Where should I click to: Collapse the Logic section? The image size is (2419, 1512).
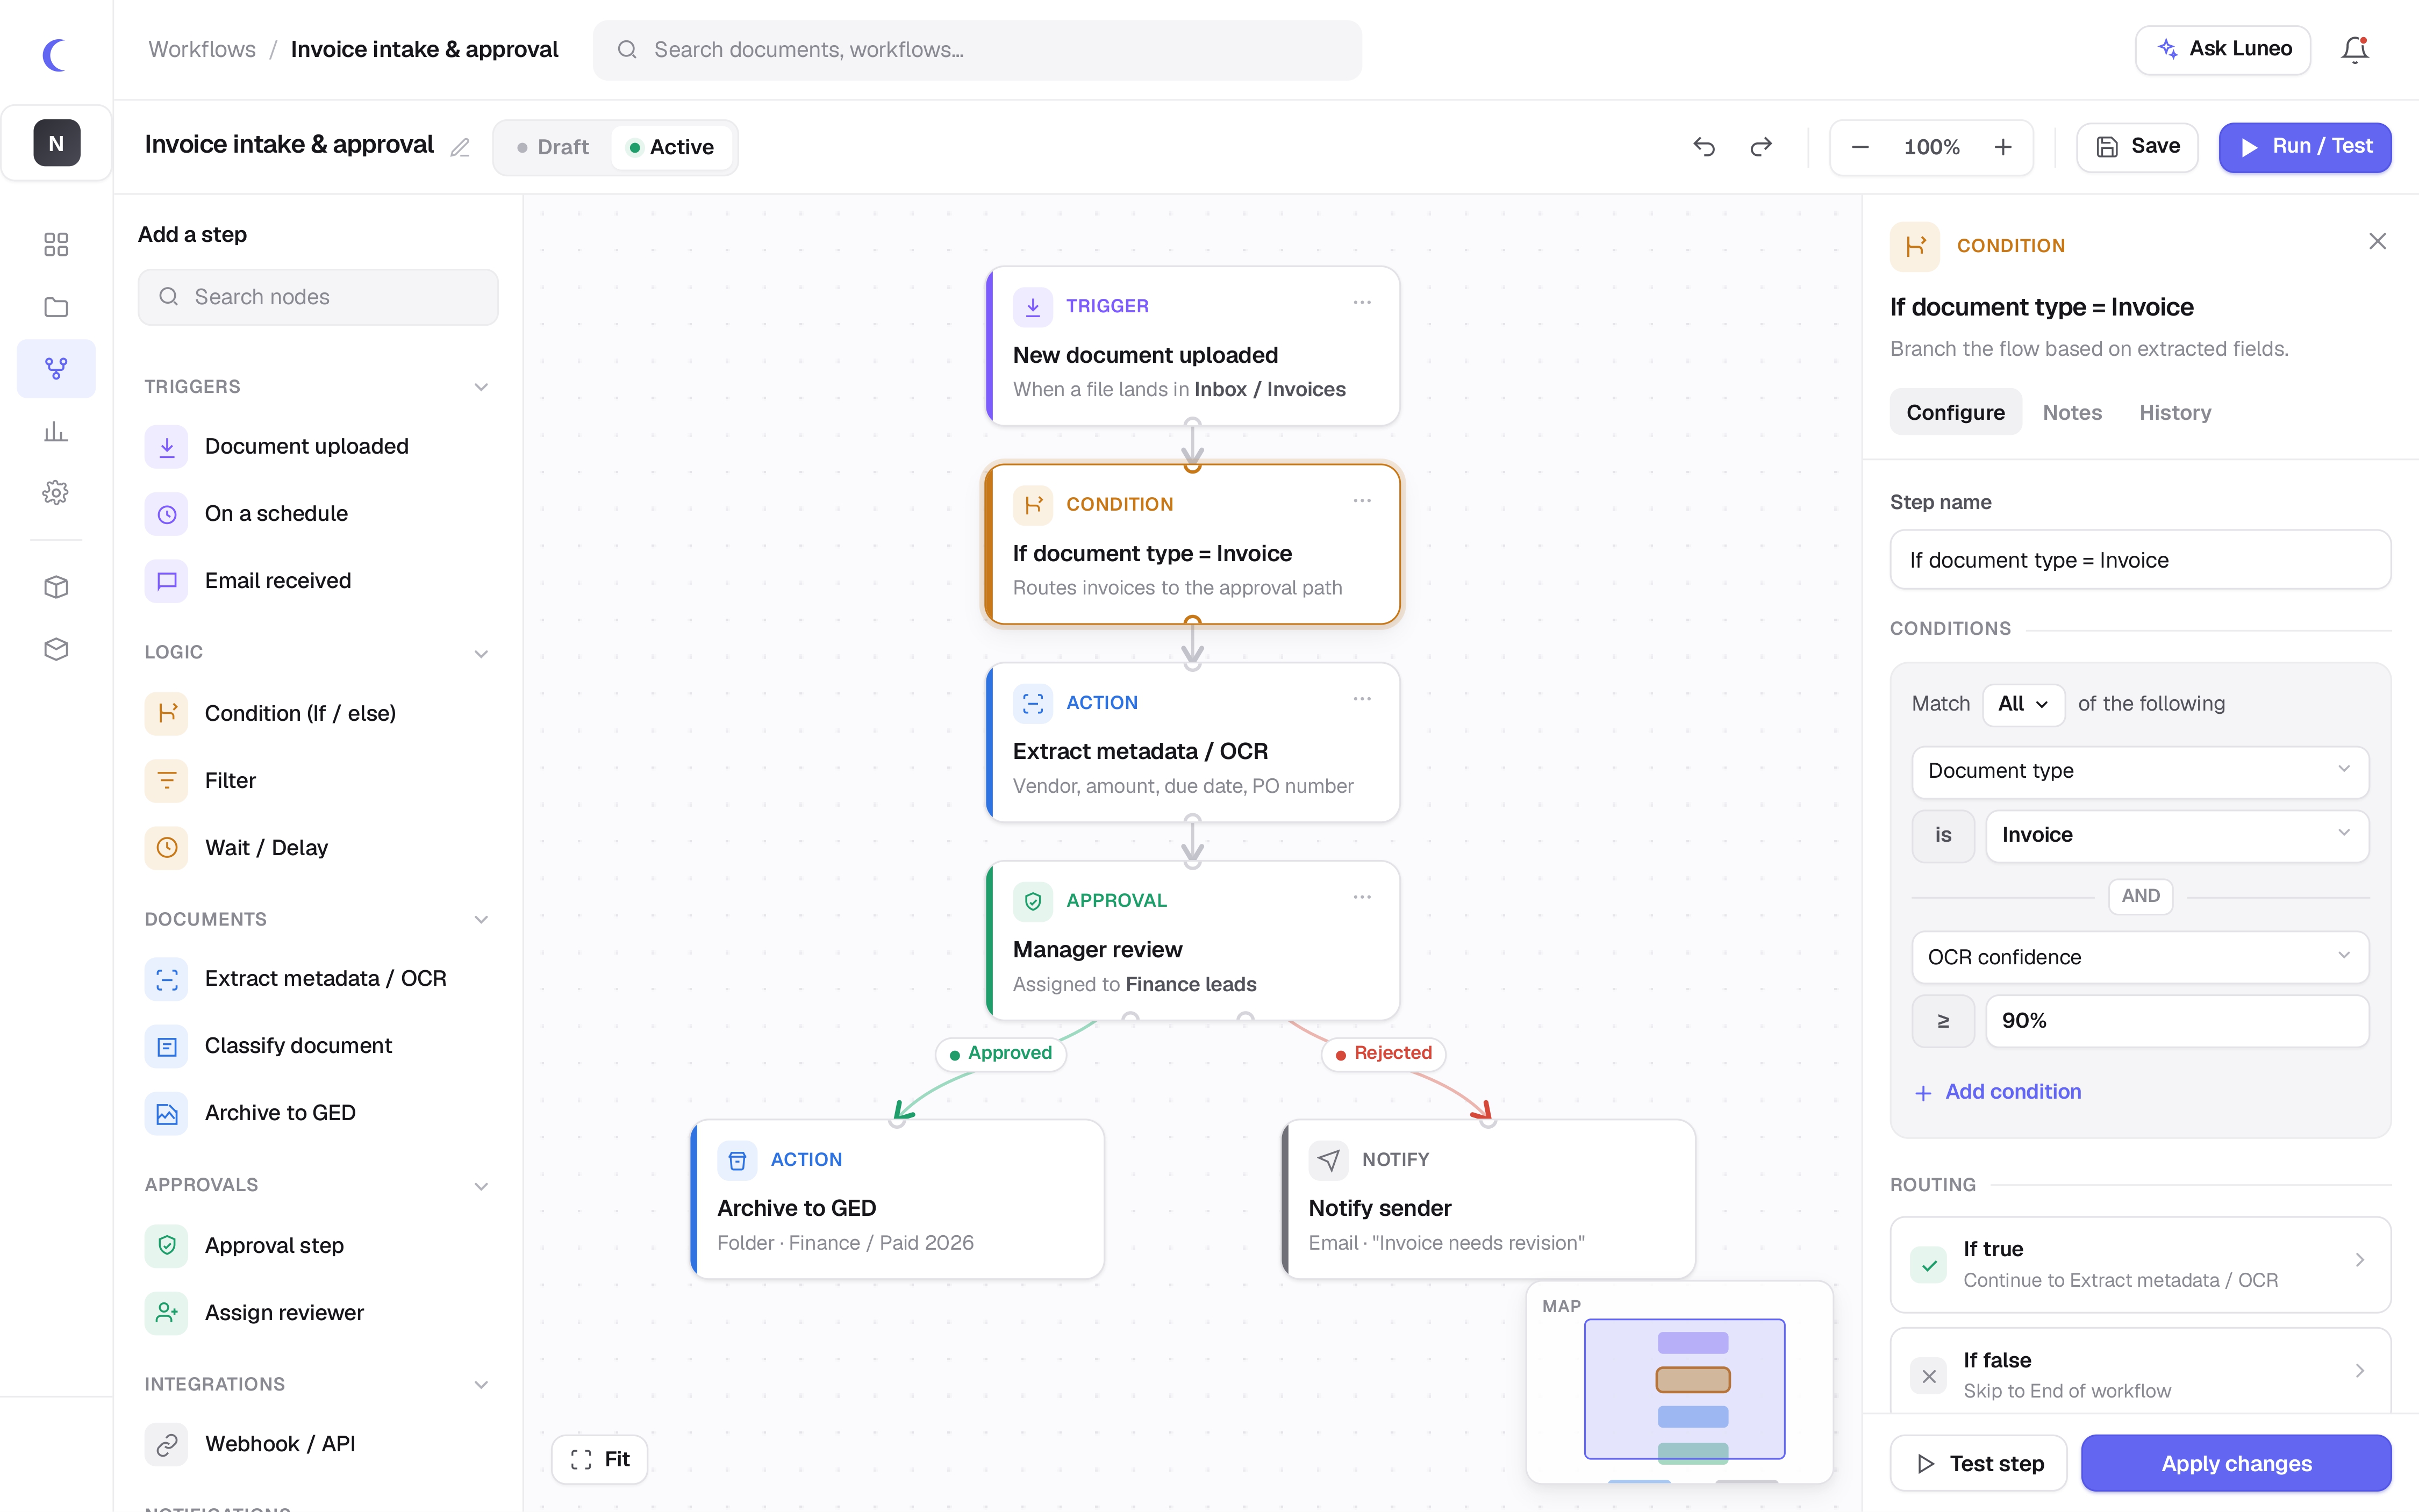481,653
